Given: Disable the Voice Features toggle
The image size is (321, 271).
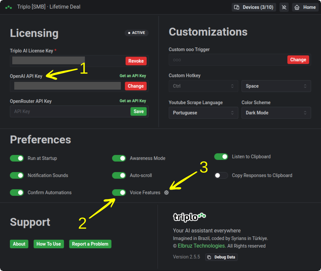Looking at the screenshot, I should tap(119, 192).
